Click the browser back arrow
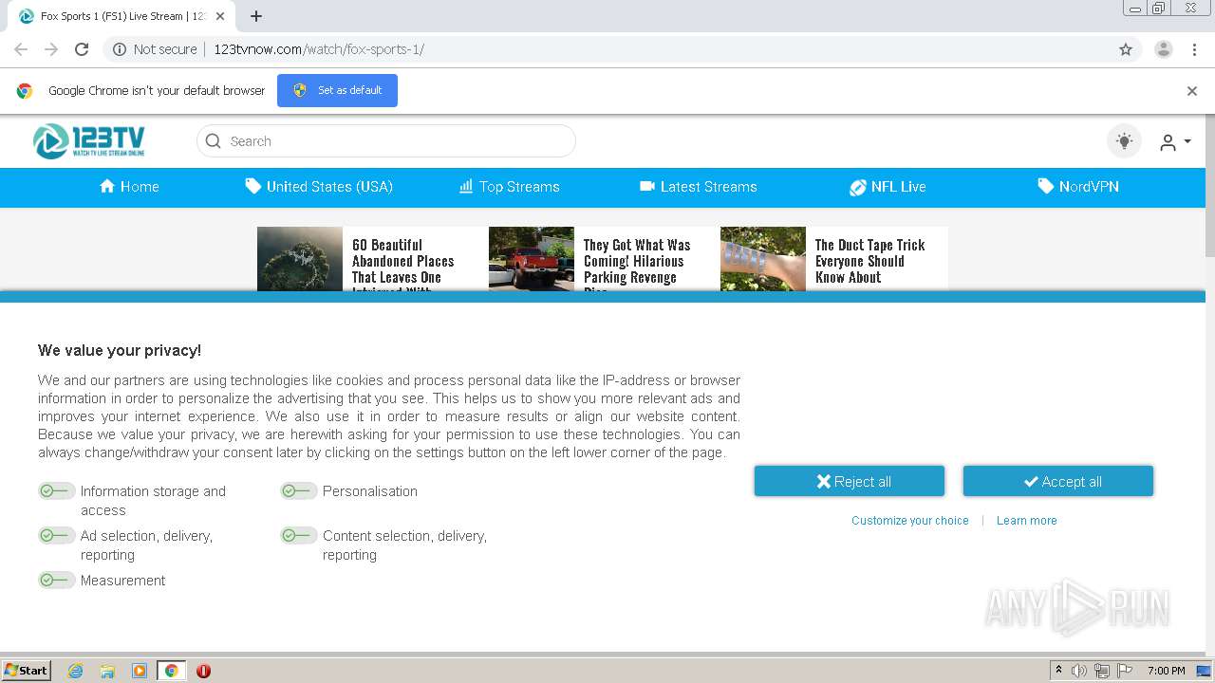 [x=21, y=49]
